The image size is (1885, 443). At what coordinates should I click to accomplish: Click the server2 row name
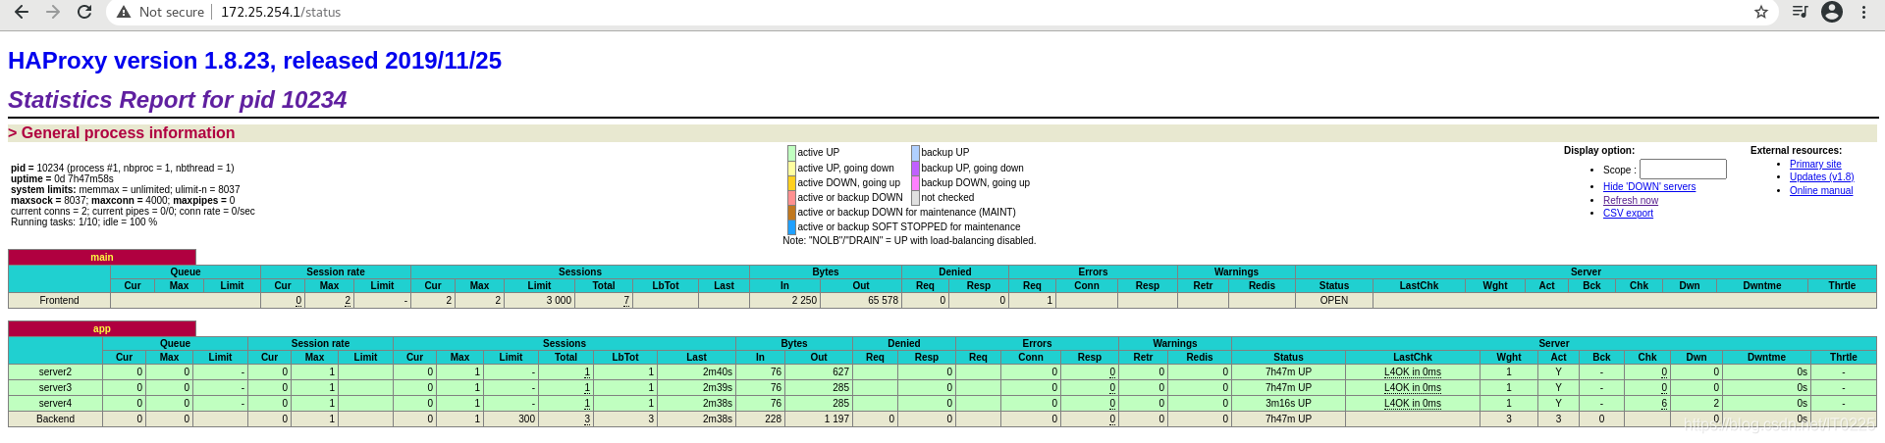(x=55, y=371)
